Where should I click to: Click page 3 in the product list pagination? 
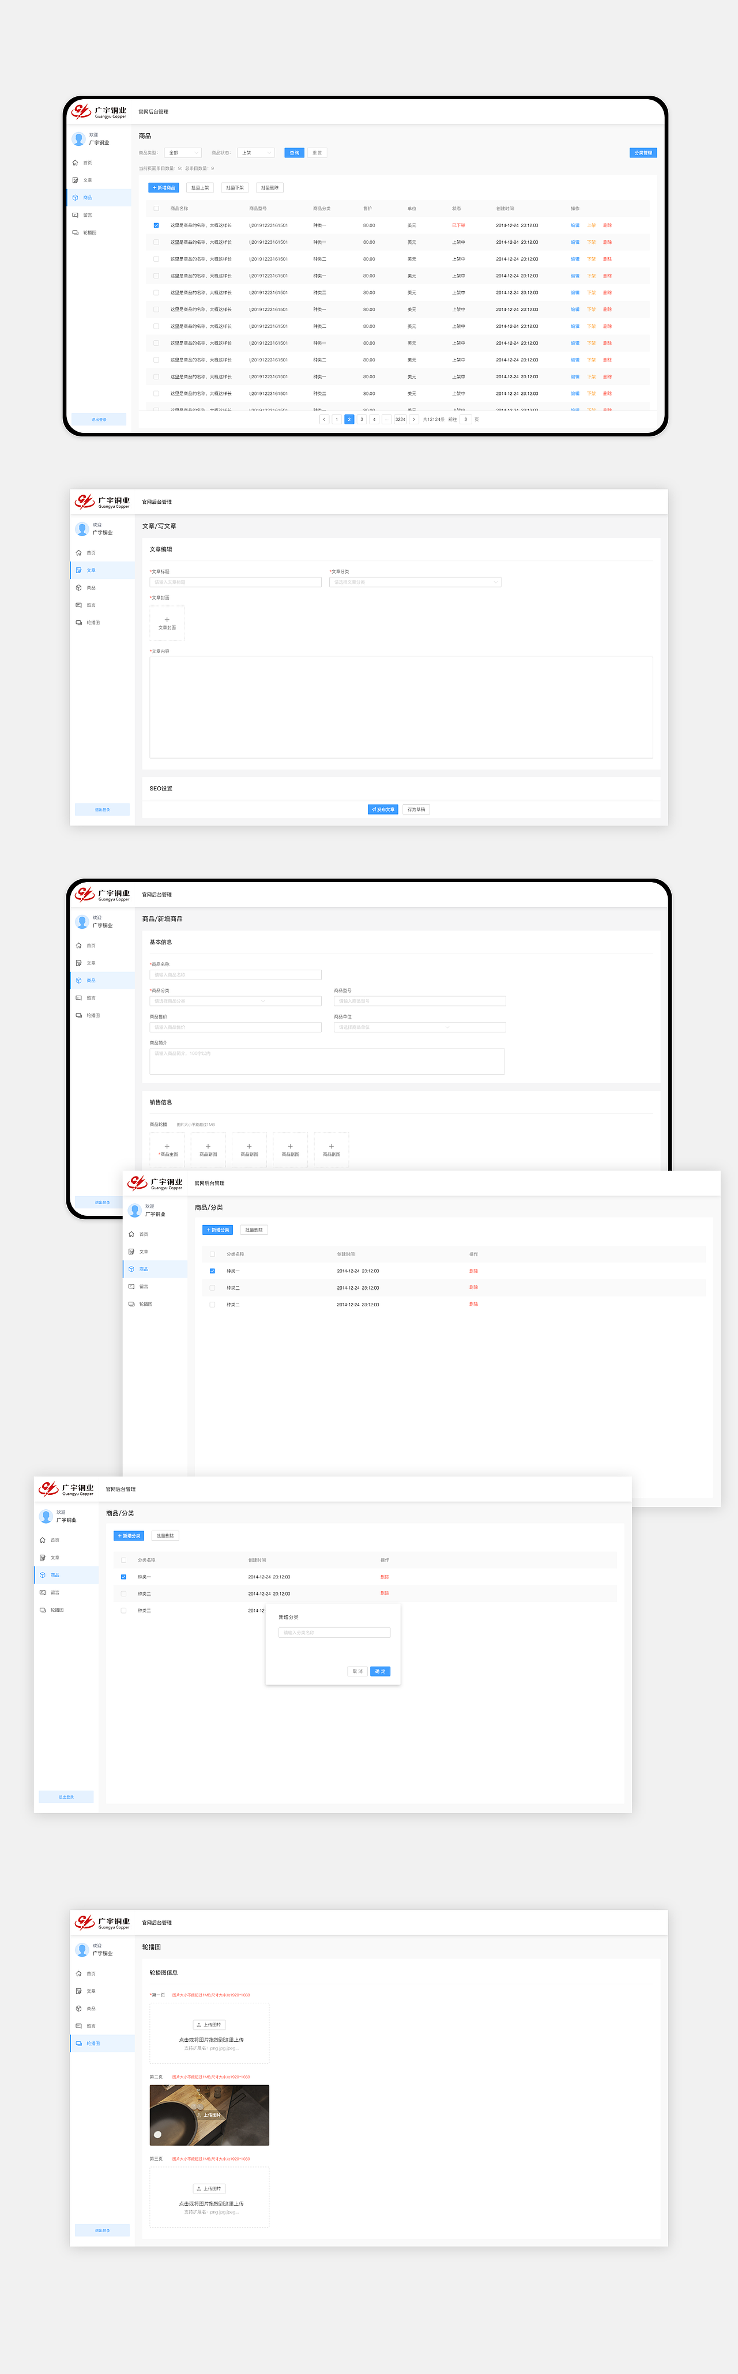click(x=361, y=419)
